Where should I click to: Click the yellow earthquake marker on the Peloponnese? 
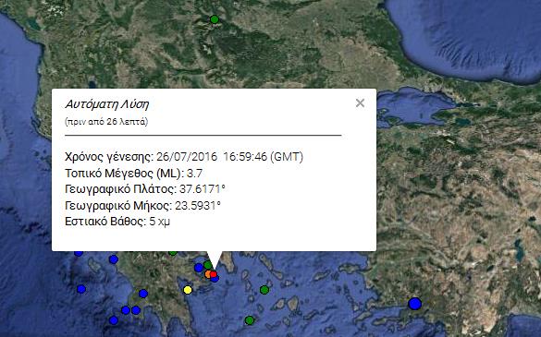click(x=188, y=290)
